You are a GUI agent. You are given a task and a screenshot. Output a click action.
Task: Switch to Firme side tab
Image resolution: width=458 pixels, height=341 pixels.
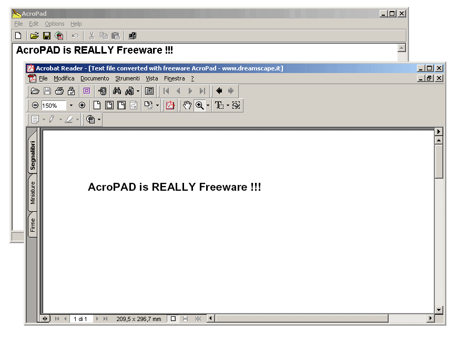(33, 225)
